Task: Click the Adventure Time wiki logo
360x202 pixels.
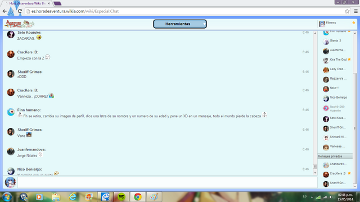Action: (20, 24)
